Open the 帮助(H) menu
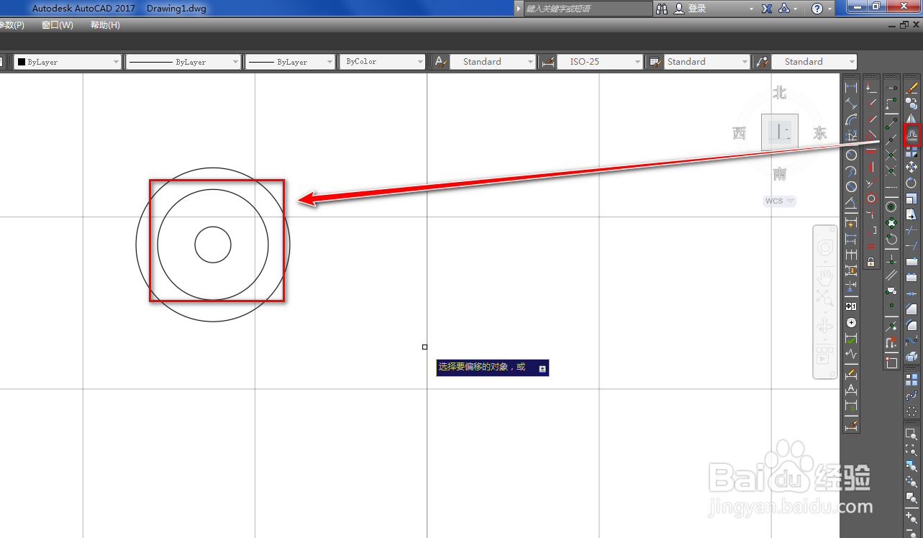This screenshot has height=538, width=923. tap(105, 25)
